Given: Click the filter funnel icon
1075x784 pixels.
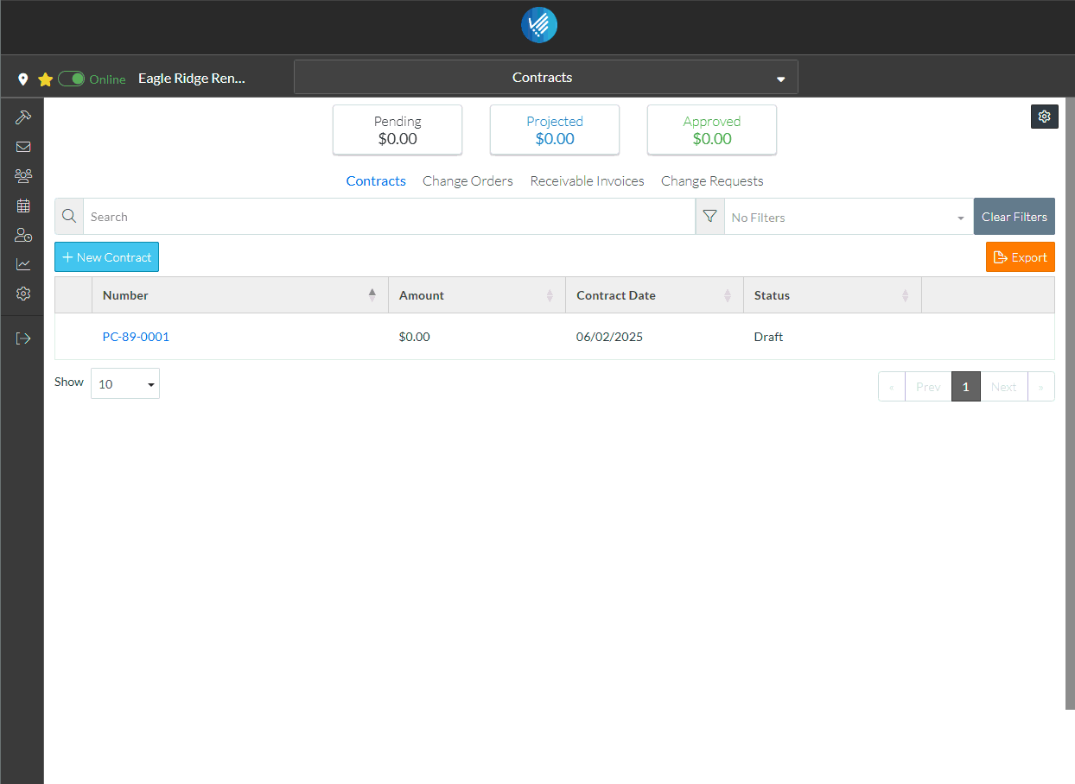Looking at the screenshot, I should coord(709,216).
